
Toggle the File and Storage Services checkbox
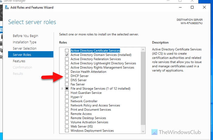tap(67, 88)
